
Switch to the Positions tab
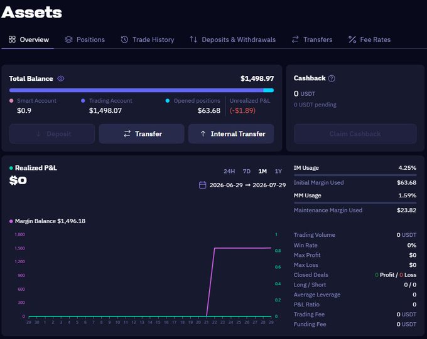tap(85, 39)
